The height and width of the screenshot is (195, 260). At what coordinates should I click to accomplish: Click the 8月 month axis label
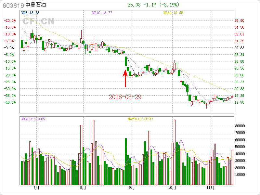point(83,188)
